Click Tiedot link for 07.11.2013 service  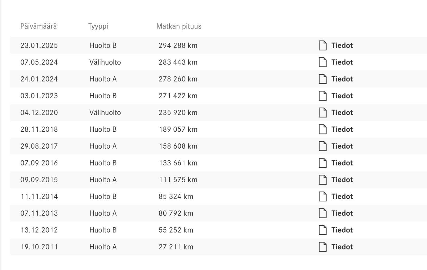click(x=342, y=213)
